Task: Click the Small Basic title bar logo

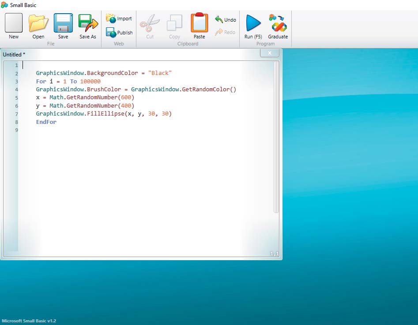Action: (4, 5)
